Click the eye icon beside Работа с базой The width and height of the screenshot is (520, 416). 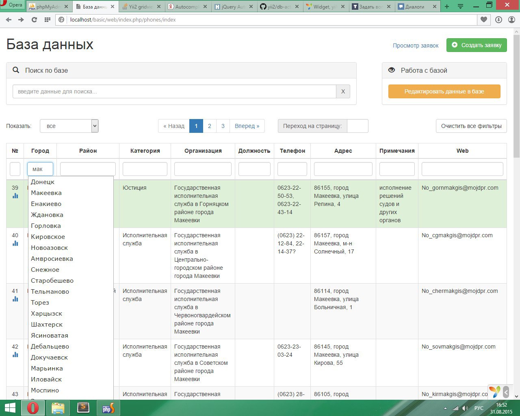tap(392, 70)
